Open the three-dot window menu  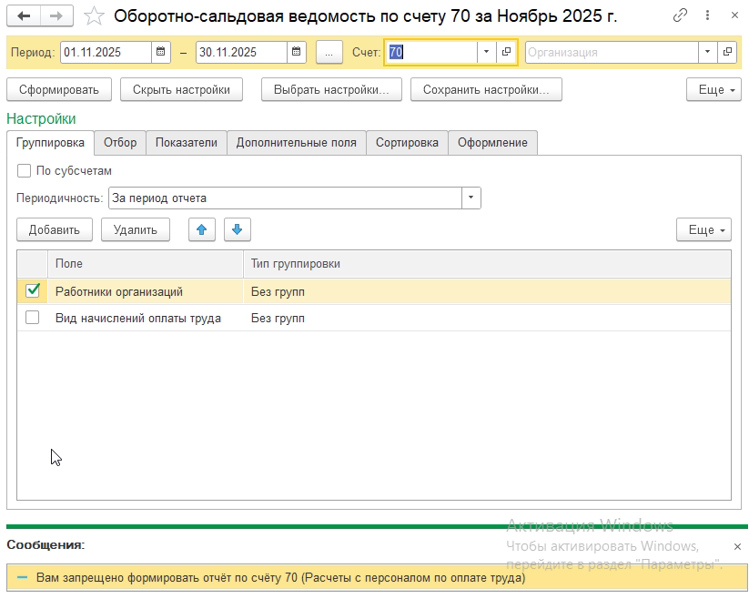click(x=707, y=15)
